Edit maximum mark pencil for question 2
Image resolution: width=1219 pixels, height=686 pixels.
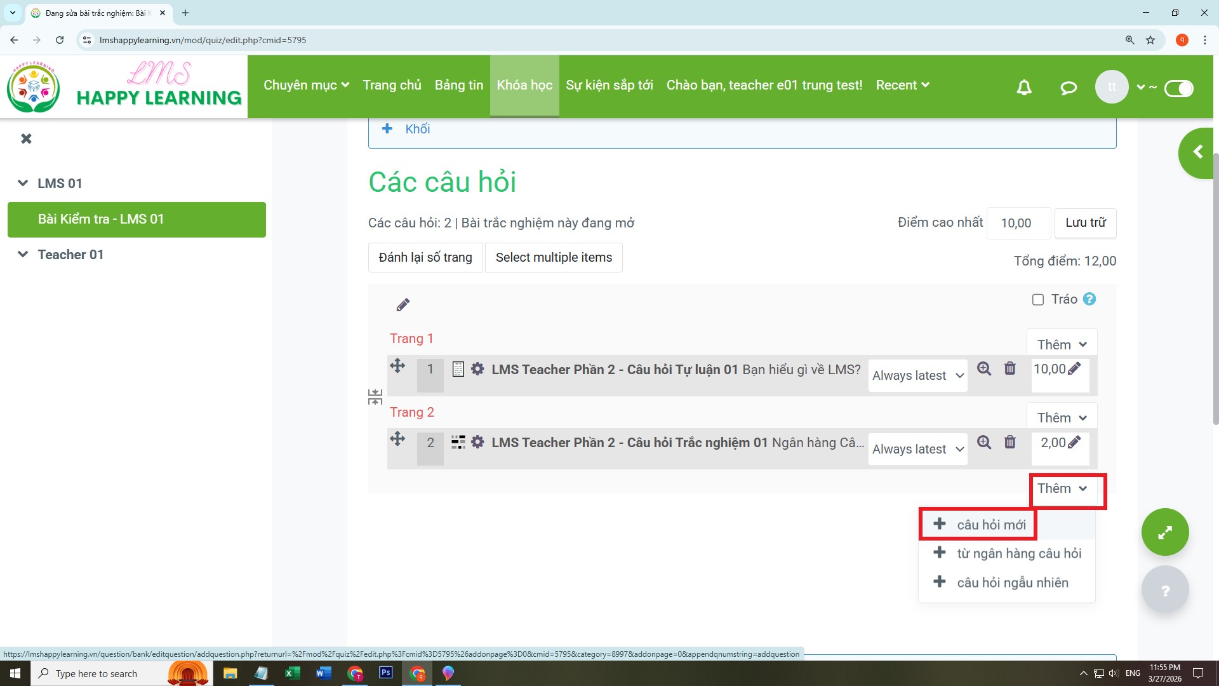coord(1074,442)
